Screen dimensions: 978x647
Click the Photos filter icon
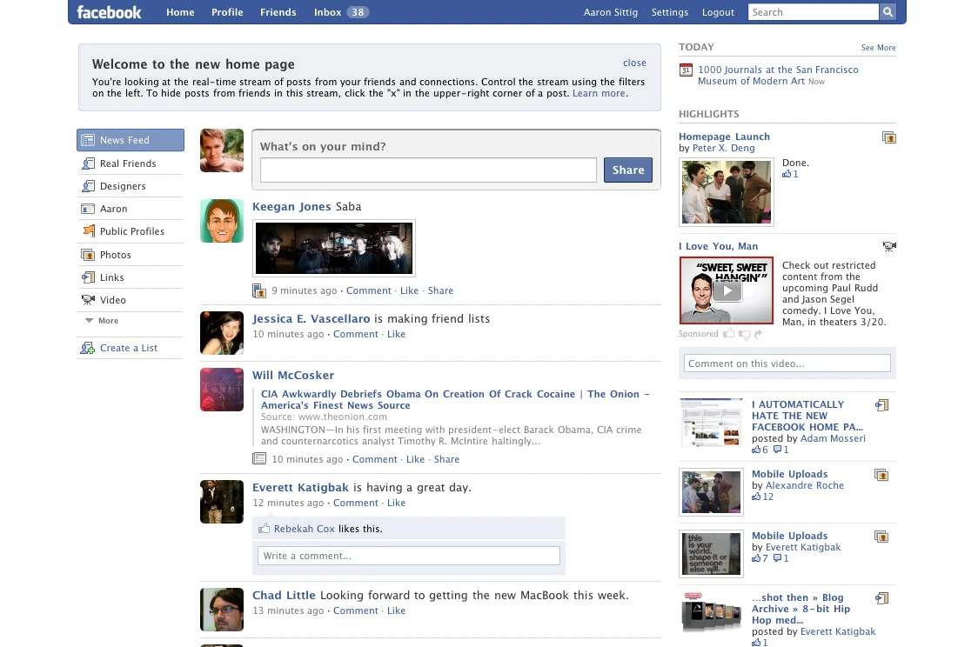pos(88,254)
